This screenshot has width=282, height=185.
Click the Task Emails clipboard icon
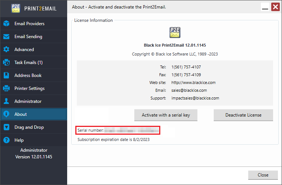(6, 63)
